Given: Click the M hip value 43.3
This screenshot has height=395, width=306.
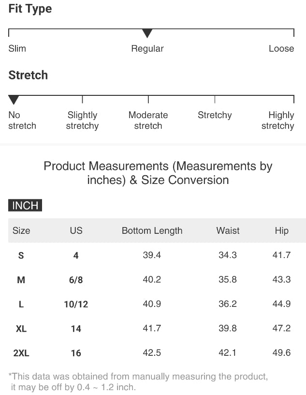Looking at the screenshot, I should [x=281, y=279].
